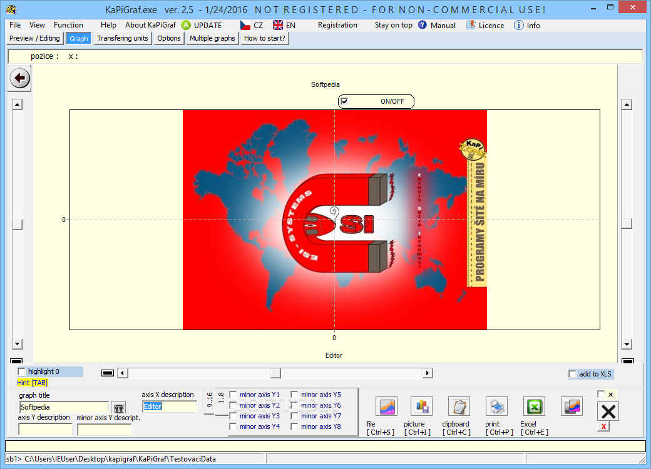Save graph to file icon
The height and width of the screenshot is (469, 651).
point(386,406)
